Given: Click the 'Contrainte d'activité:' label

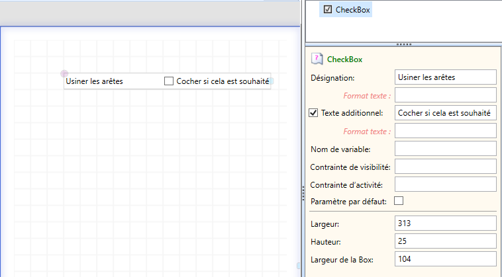Looking at the screenshot, I should pyautogui.click(x=346, y=185).
